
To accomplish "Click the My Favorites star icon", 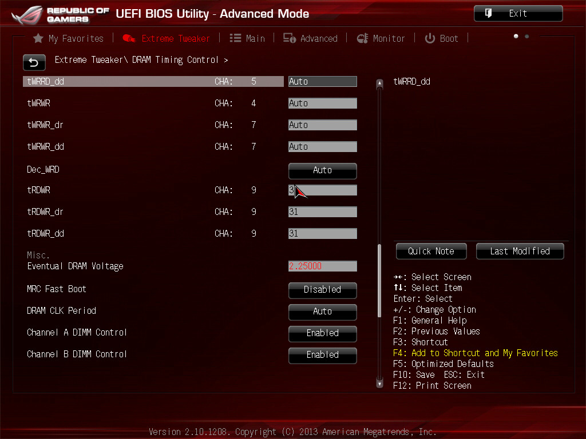I will [x=38, y=38].
